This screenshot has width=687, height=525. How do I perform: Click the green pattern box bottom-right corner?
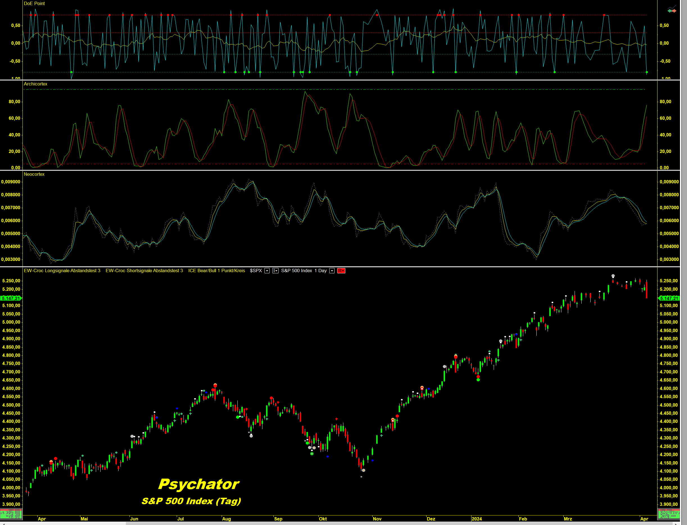click(668, 514)
